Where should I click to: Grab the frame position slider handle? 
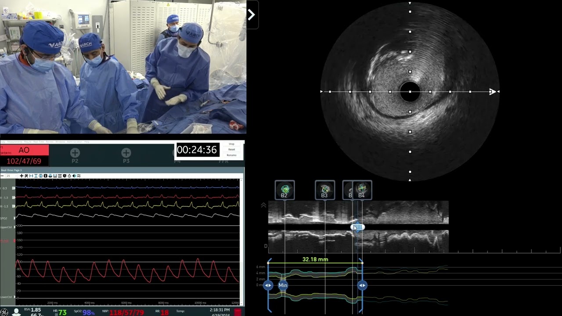358,227
